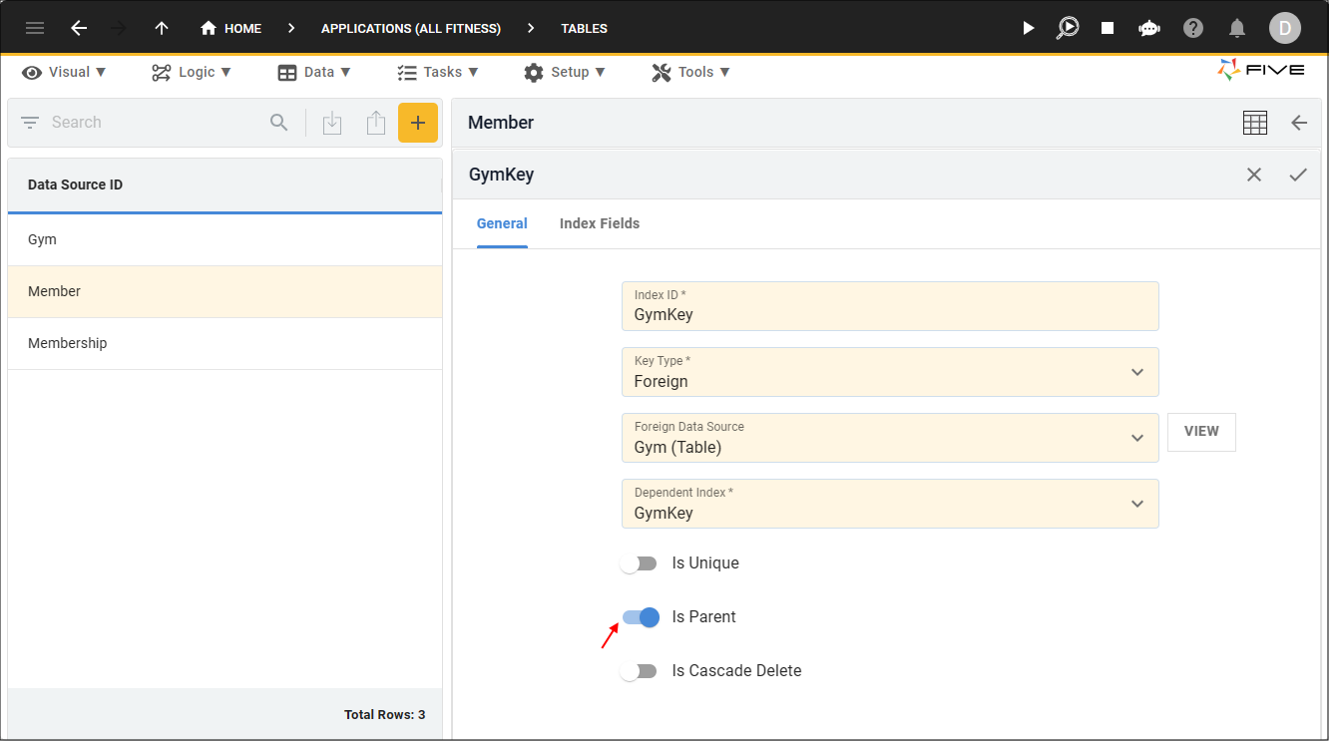Open the Tasks menu
Viewport: 1329px width, 741px height.
438,72
